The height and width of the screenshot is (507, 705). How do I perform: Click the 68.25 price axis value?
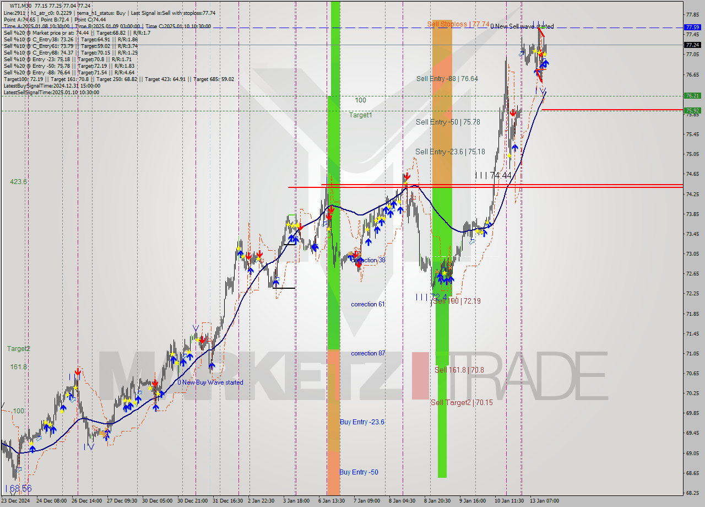click(692, 493)
